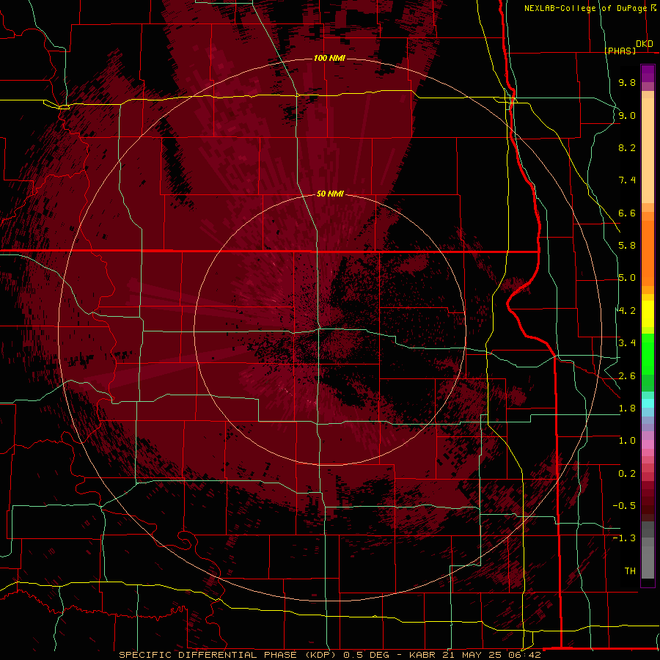Select the DKD label above color scale
Viewport: 660px width, 660px height.
(x=645, y=44)
